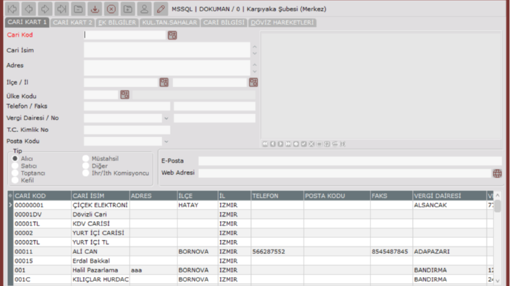Open KUL.TAN.SAHALAR tab
The width and height of the screenshot is (510, 286).
[169, 22]
